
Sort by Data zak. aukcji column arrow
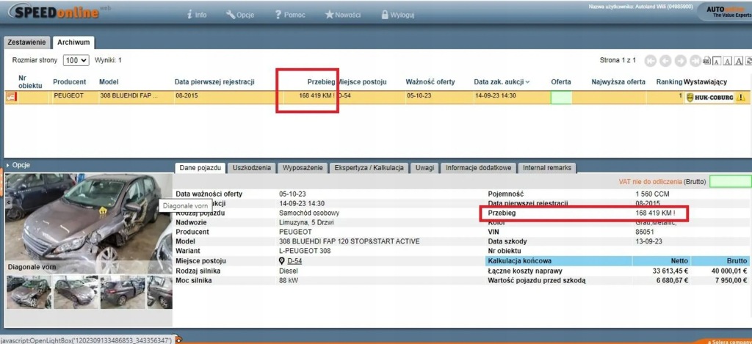click(527, 82)
